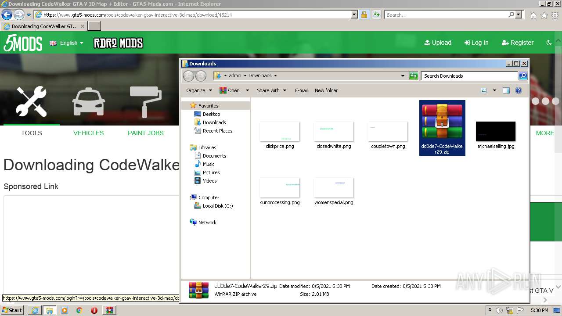
Task: Click the IE search magnifier icon
Action: tap(512, 14)
